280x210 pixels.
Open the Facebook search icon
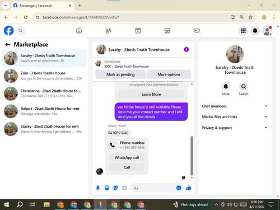click(21, 31)
